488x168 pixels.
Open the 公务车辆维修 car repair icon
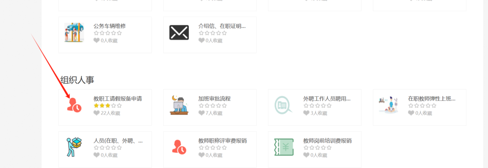(x=74, y=32)
